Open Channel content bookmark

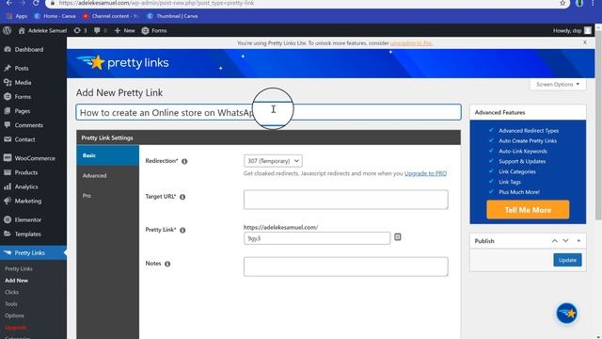(110, 16)
